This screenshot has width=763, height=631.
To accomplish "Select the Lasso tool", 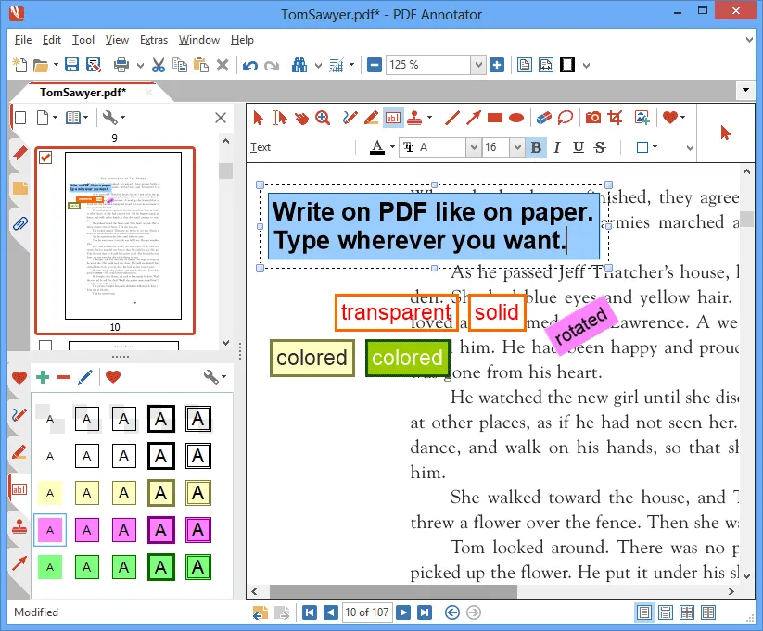I will click(564, 118).
